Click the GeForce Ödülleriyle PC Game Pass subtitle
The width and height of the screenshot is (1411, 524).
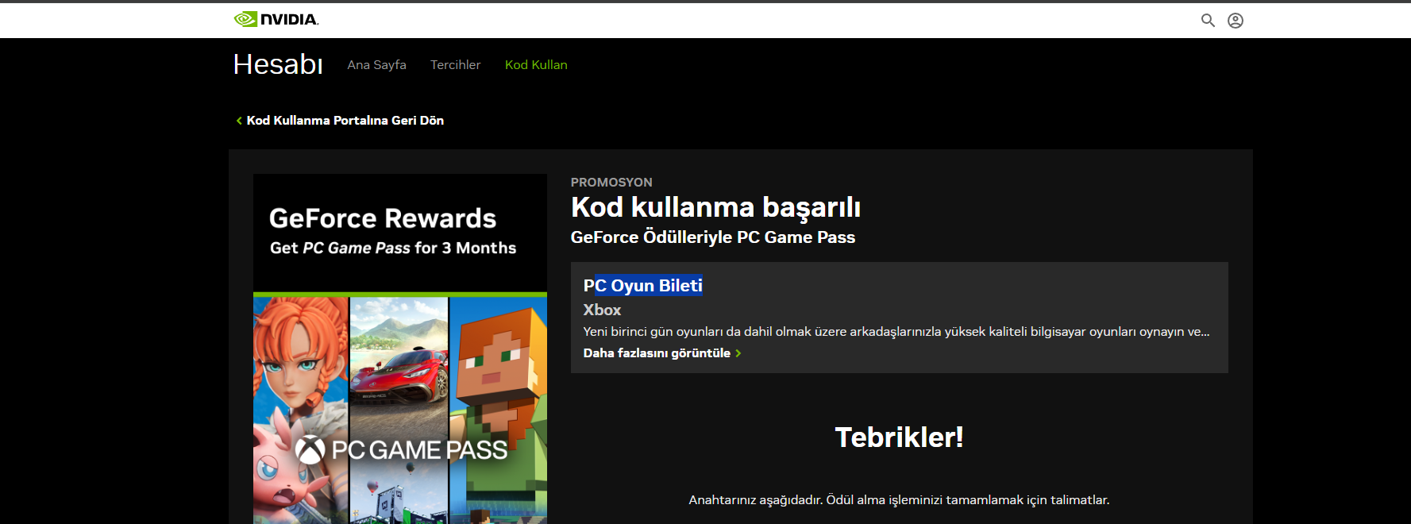tap(712, 237)
